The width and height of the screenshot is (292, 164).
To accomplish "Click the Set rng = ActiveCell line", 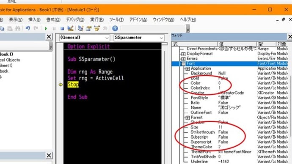I will tap(96, 78).
